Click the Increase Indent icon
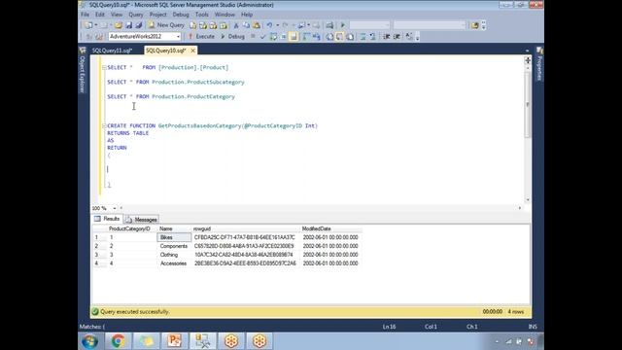Viewport: 622px width, 350px height. click(397, 37)
